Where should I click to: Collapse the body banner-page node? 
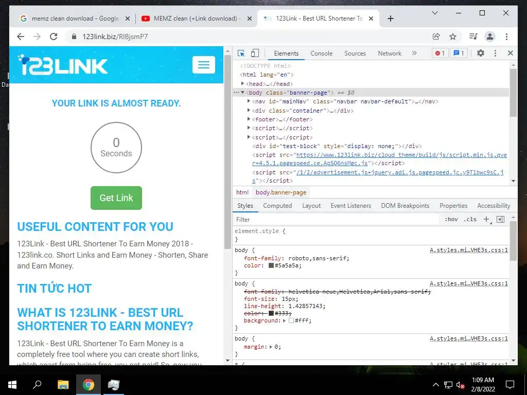[242, 93]
